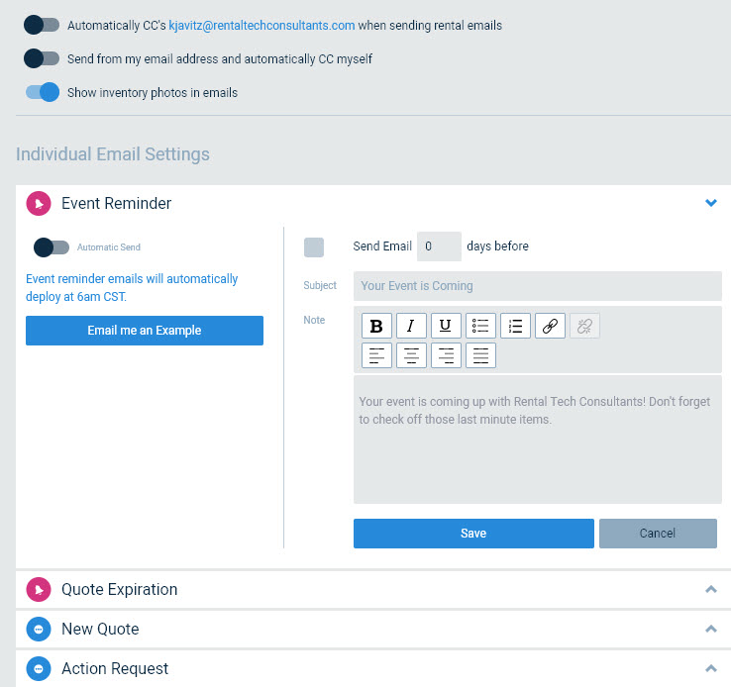Save the event reminder email settings

point(473,534)
